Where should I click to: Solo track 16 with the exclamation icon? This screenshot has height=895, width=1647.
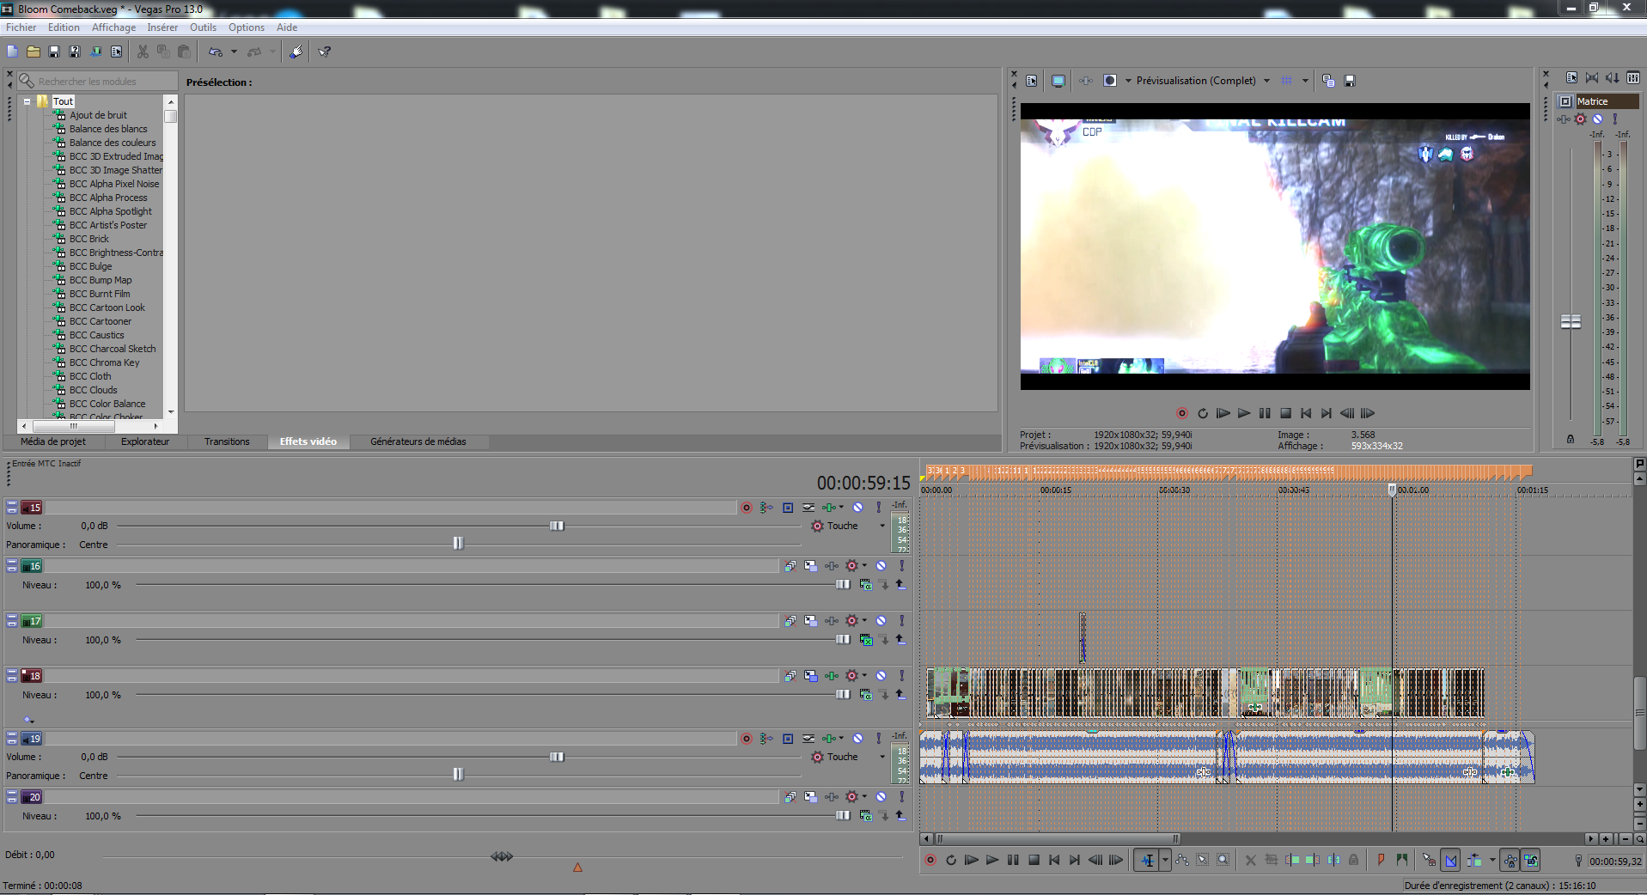click(x=902, y=566)
